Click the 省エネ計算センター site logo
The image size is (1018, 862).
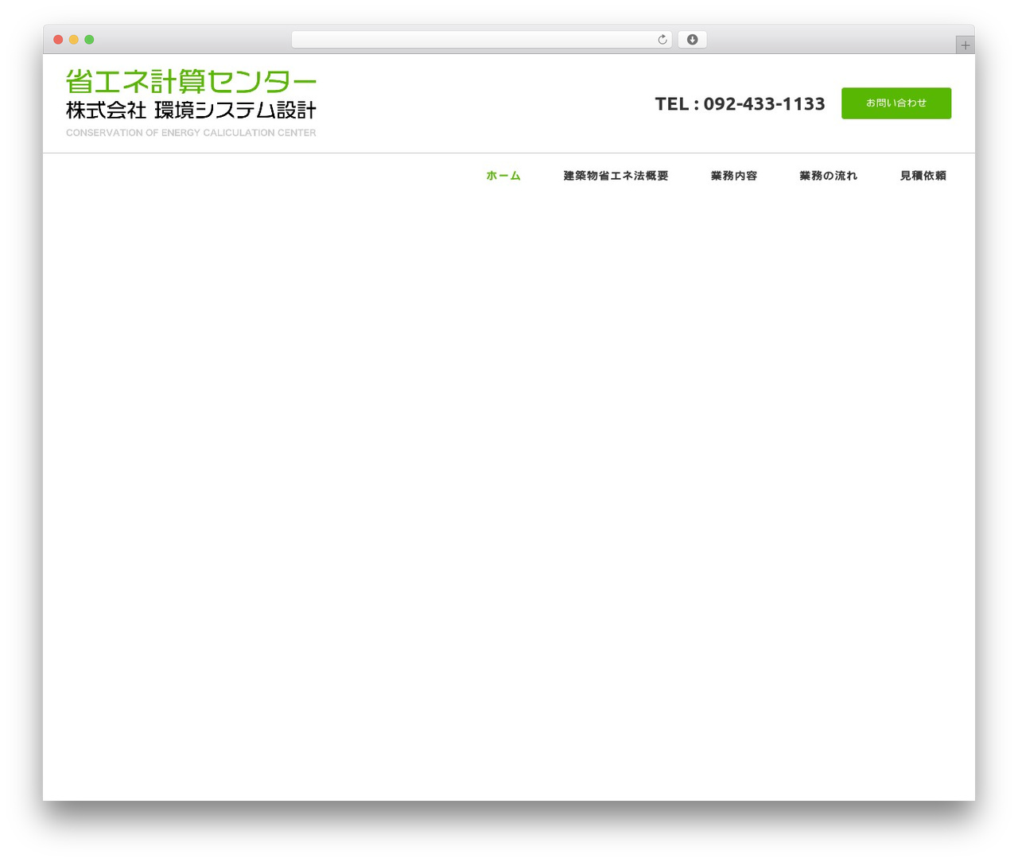tap(191, 81)
